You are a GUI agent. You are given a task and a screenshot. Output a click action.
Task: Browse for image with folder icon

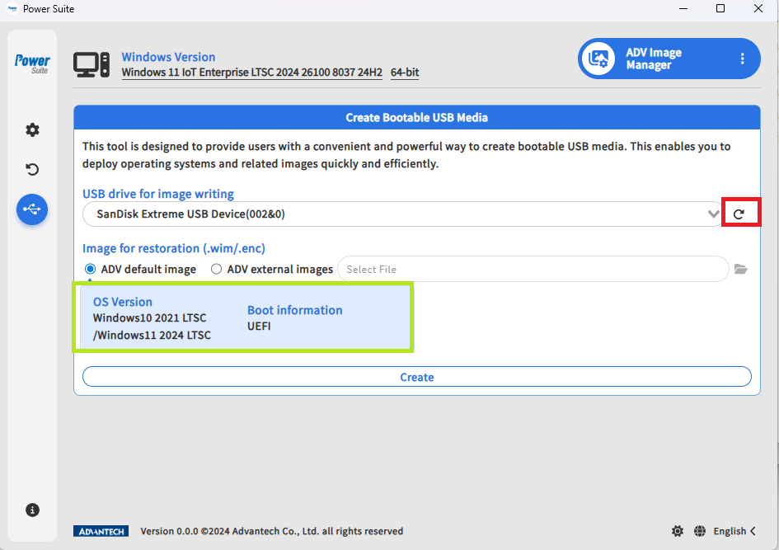point(741,269)
